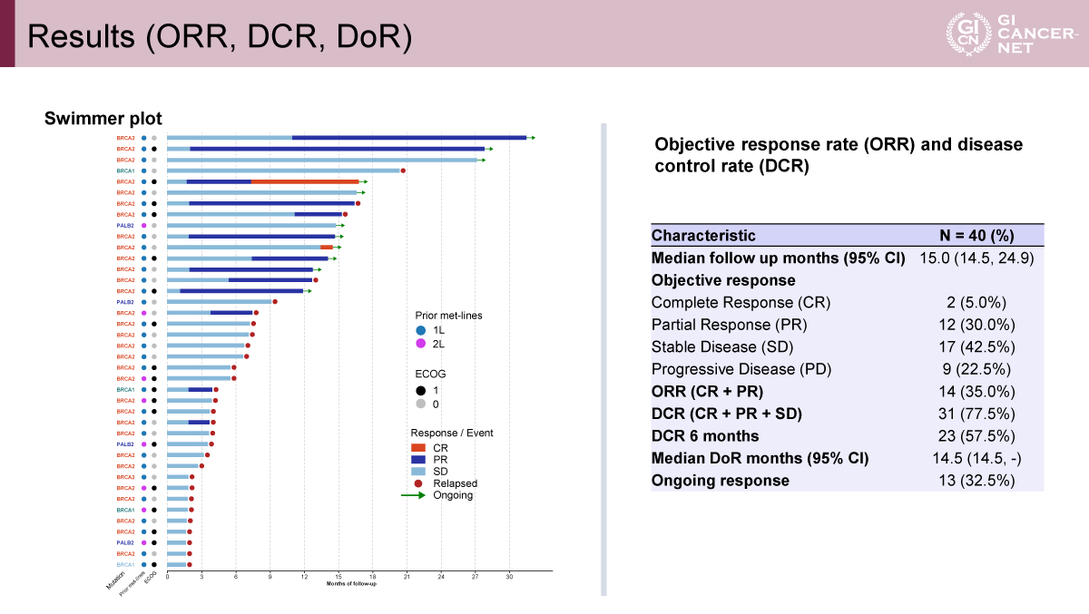Select the Results (ORR, DCR, DoR) title
1089x614 pixels.
pos(218,35)
